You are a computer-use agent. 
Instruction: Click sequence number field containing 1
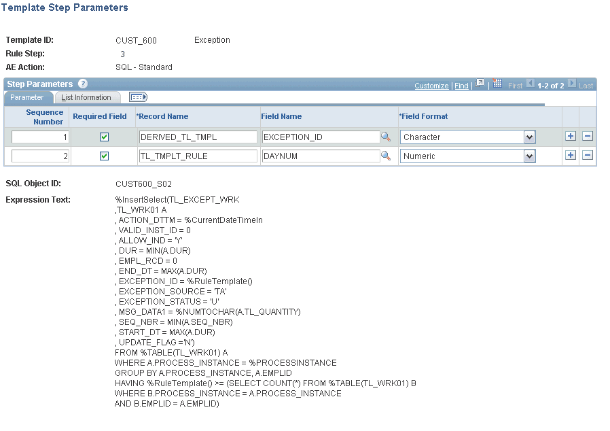point(41,137)
